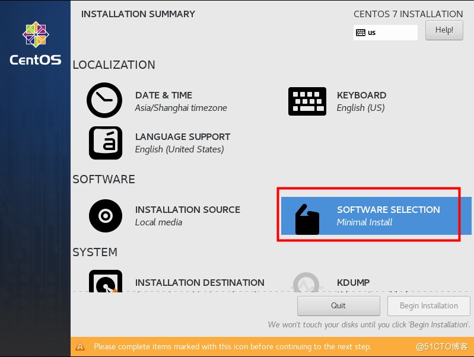The height and width of the screenshot is (357, 474).
Task: Click keyboard icon in us layout box
Action: (x=361, y=33)
